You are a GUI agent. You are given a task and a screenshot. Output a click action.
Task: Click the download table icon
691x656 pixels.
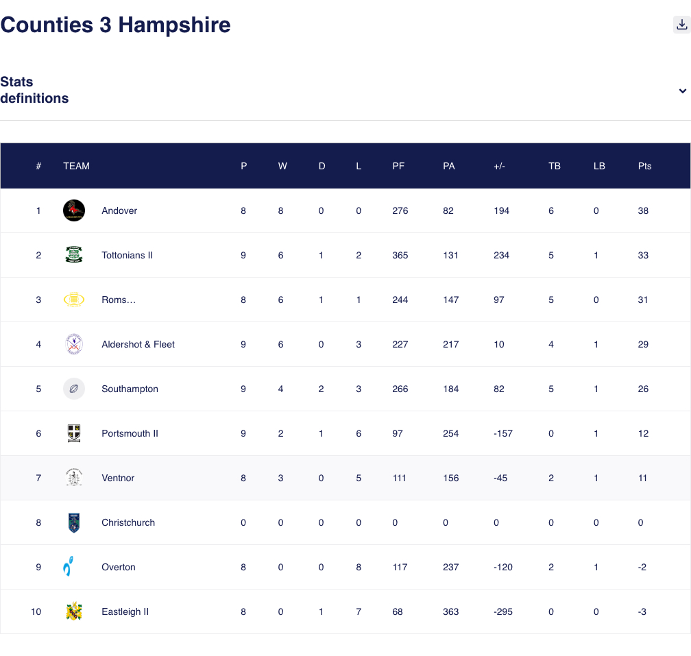click(x=681, y=24)
